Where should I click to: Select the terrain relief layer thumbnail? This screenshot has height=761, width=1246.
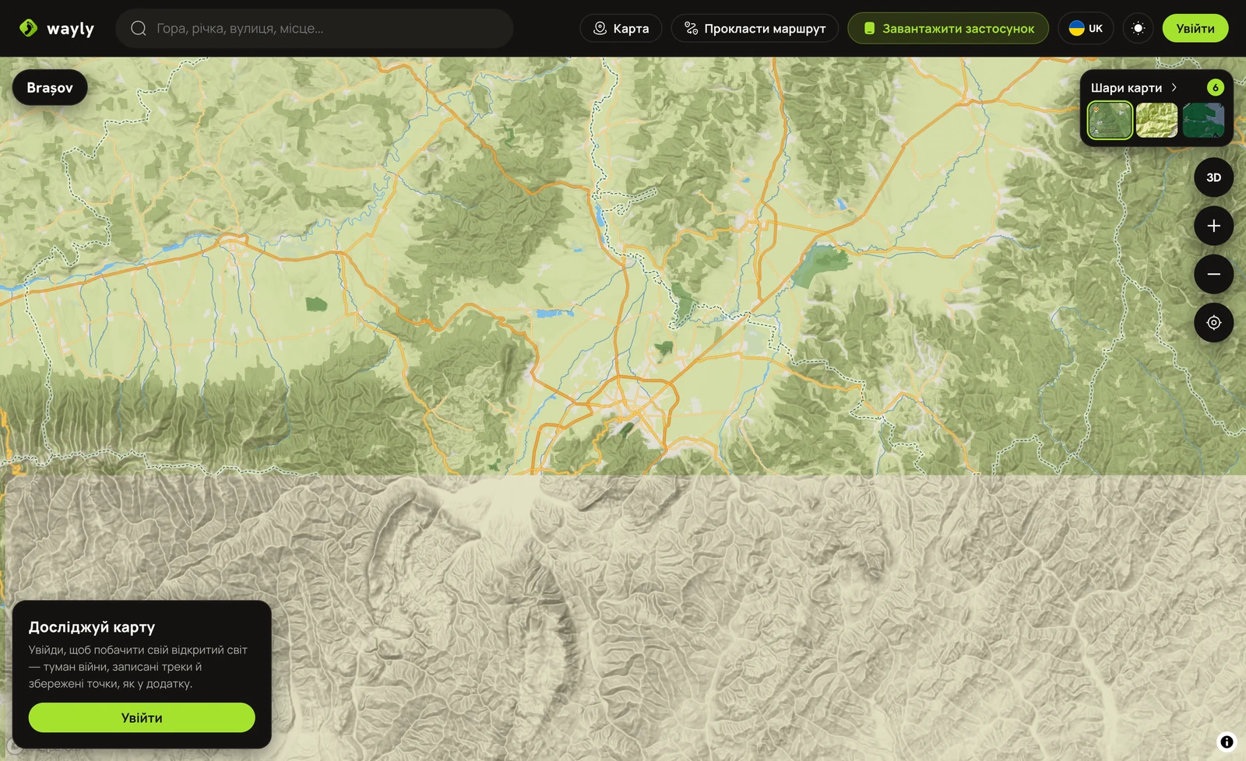(1156, 121)
